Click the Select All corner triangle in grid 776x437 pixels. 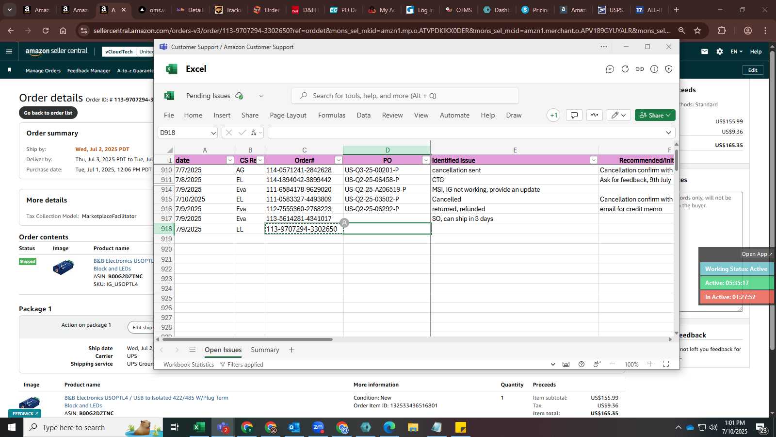[169, 150]
